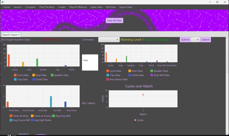Click the Export Data menu item

point(126,7)
